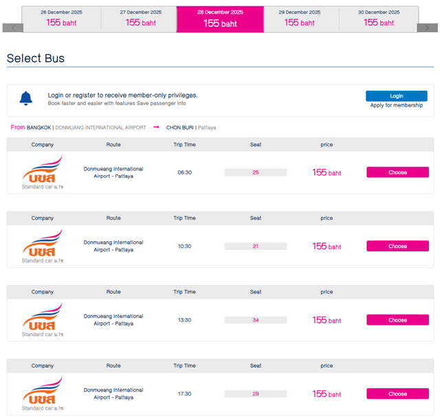This screenshot has width=440, height=417.
Task: Click the notification bell icon
Action: 26,98
